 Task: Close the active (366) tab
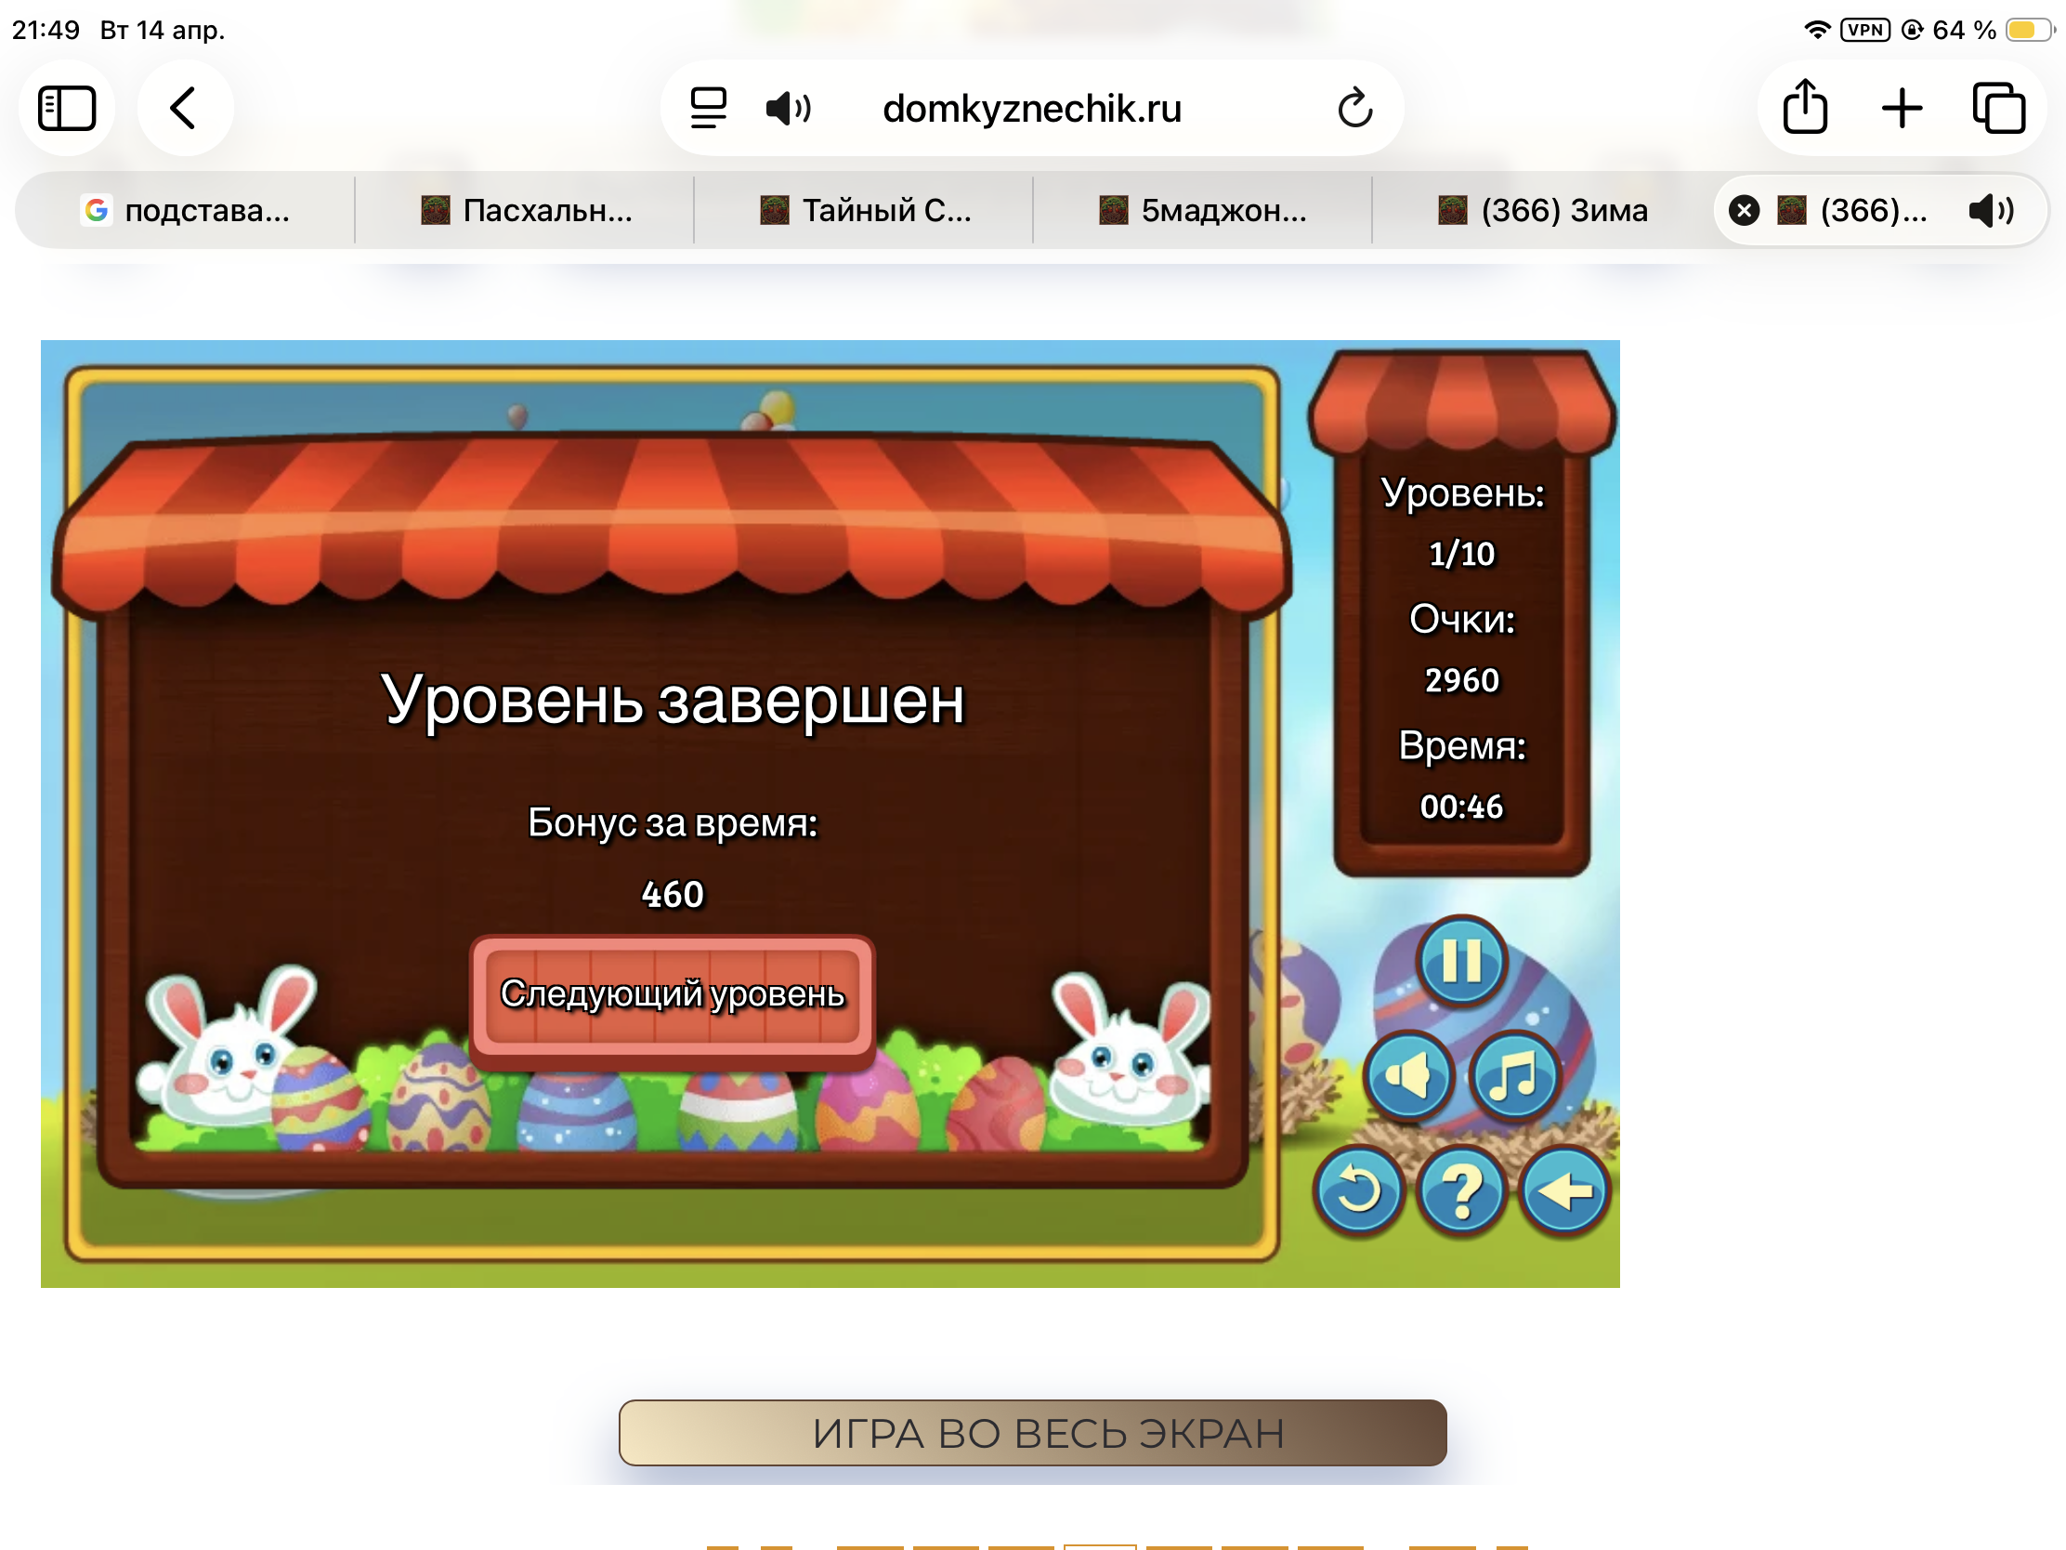tap(1743, 210)
